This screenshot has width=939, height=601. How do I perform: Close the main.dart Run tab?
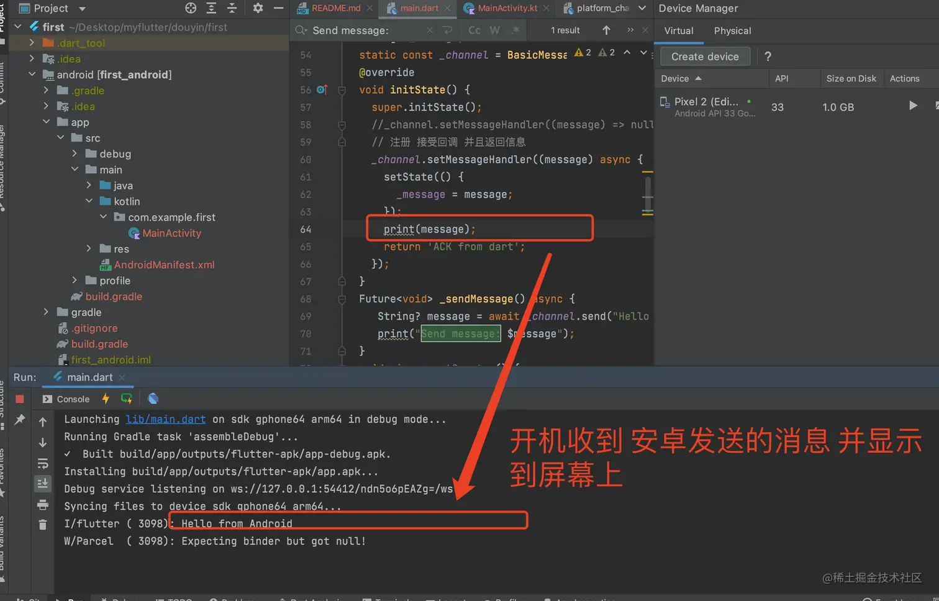pyautogui.click(x=122, y=377)
